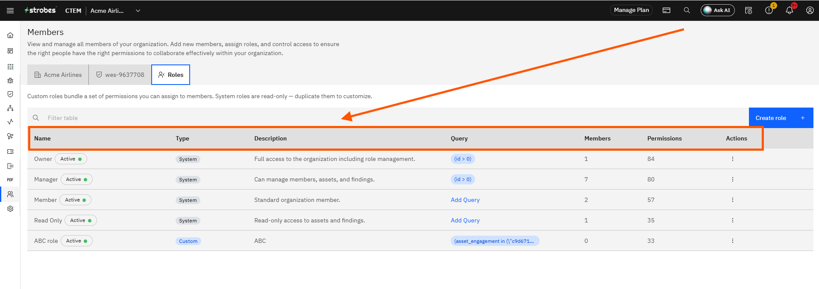Sort by the Type column header
Image resolution: width=819 pixels, height=289 pixels.
coord(182,138)
